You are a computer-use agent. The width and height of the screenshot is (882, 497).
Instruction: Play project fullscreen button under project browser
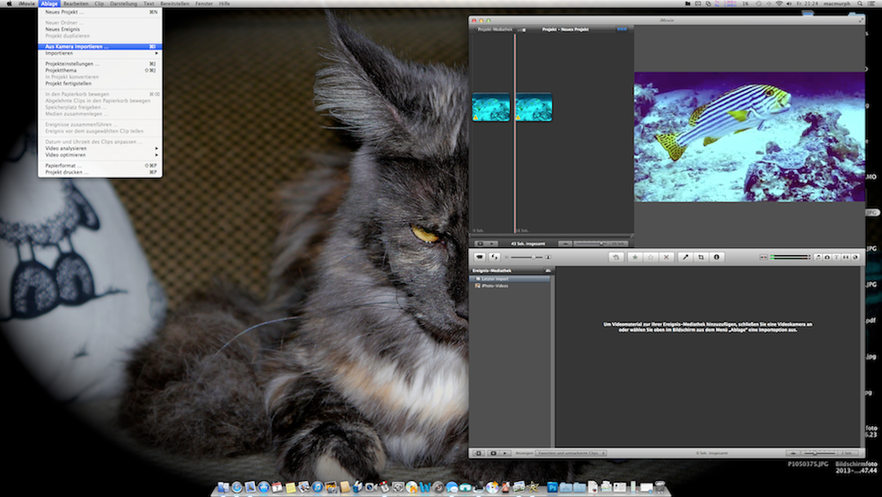480,244
